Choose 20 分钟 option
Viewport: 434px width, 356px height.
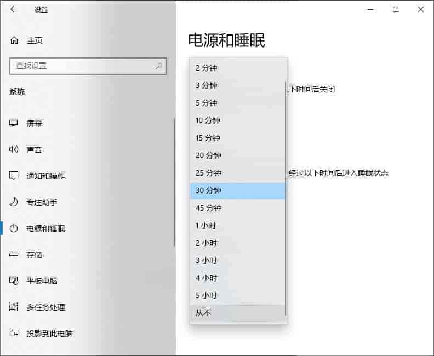click(x=237, y=155)
